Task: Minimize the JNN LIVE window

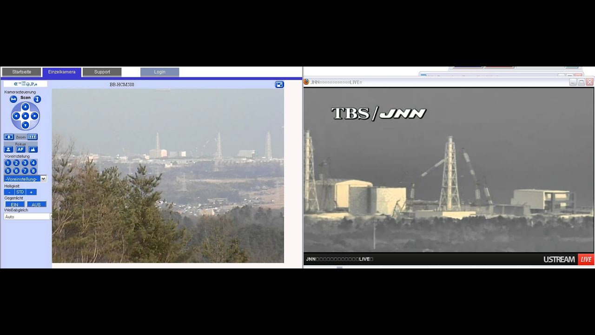Action: (x=573, y=82)
